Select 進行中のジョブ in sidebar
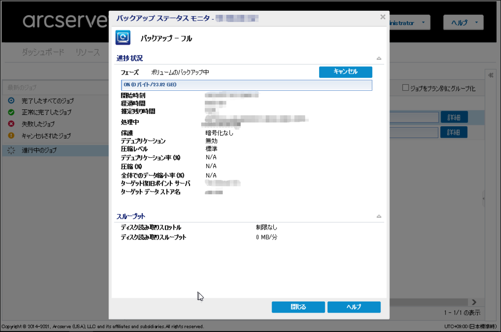 55,150
